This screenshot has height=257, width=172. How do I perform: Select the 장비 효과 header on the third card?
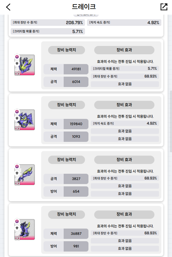click(x=124, y=160)
